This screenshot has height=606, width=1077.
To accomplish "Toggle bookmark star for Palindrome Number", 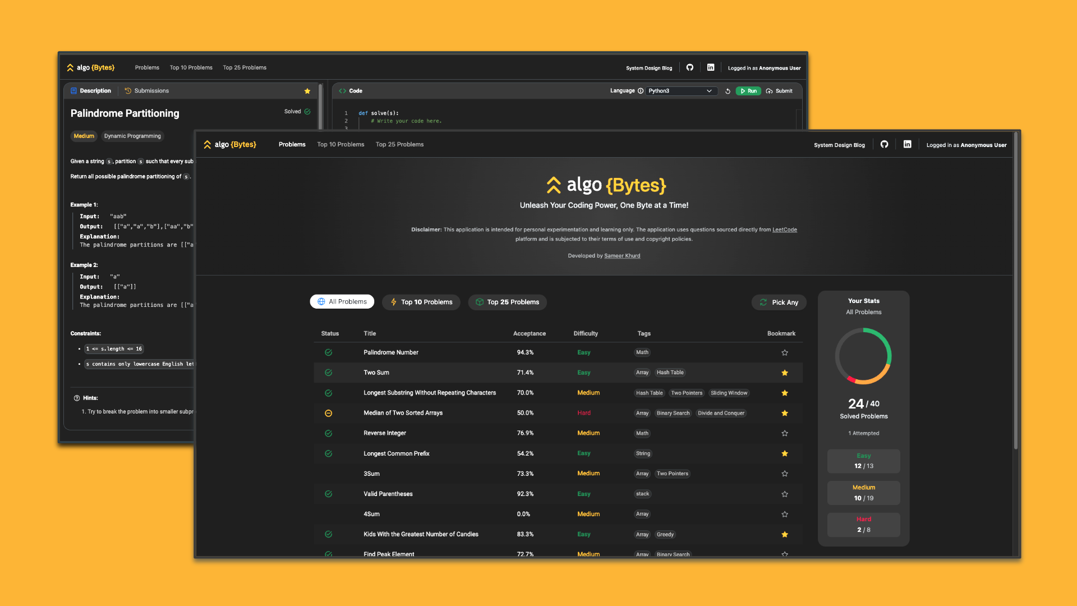I will [x=784, y=352].
